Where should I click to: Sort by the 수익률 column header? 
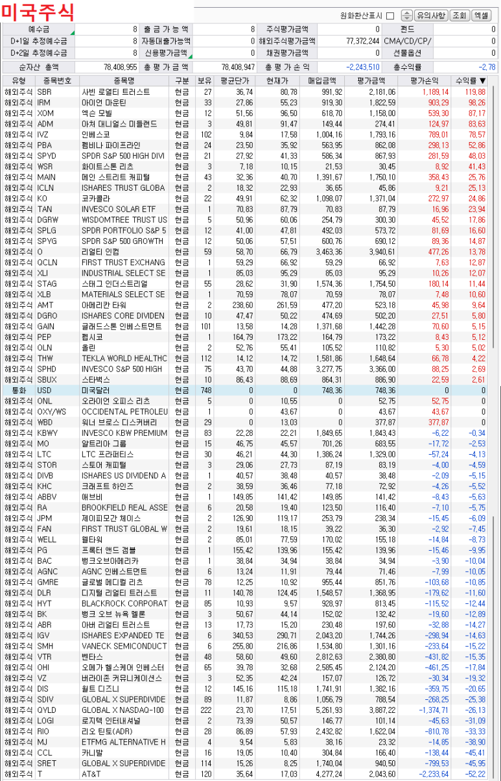[x=471, y=80]
